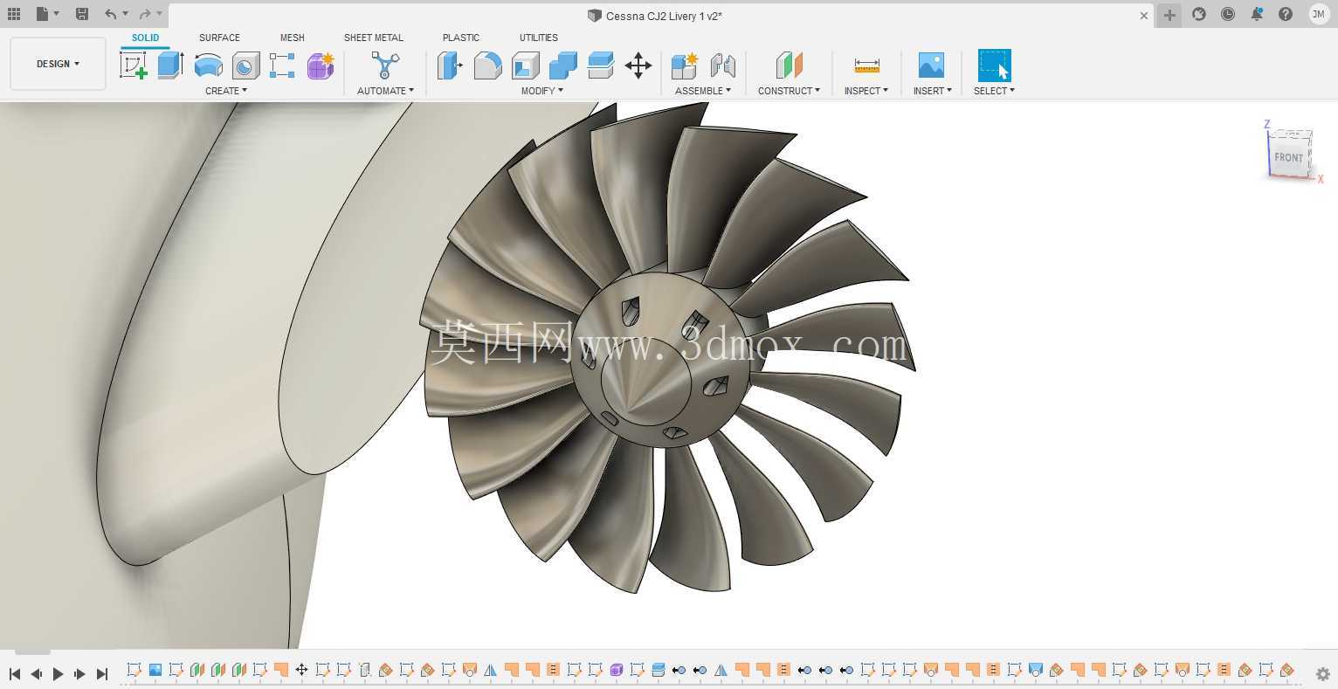The image size is (1338, 689).
Task: Expand the MODIFY menu
Action: (541, 91)
